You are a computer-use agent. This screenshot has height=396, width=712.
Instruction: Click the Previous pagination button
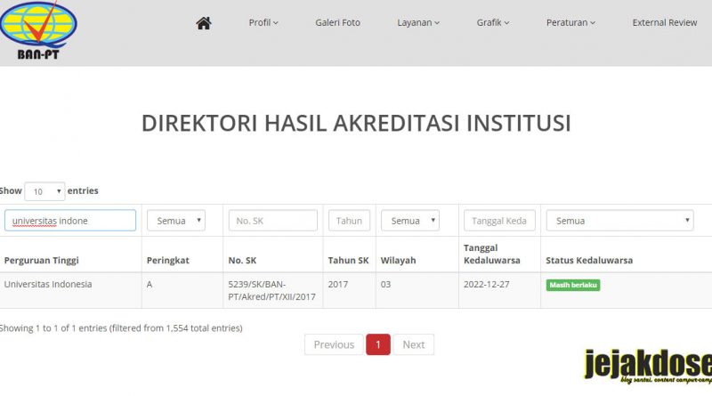coord(334,344)
